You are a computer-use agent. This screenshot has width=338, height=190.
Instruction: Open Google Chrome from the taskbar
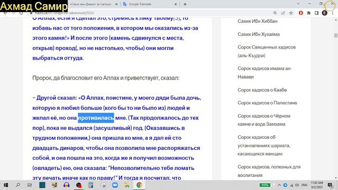point(139,185)
